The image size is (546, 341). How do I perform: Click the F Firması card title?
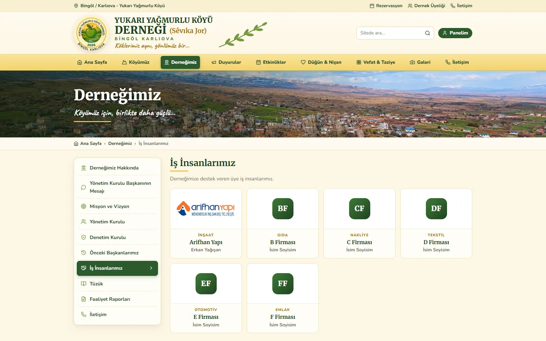[283, 317]
